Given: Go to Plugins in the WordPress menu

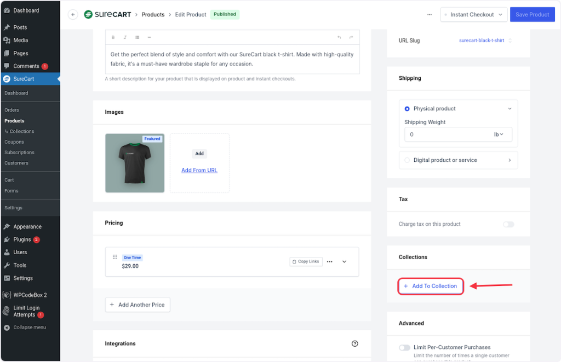Looking at the screenshot, I should (x=22, y=240).
